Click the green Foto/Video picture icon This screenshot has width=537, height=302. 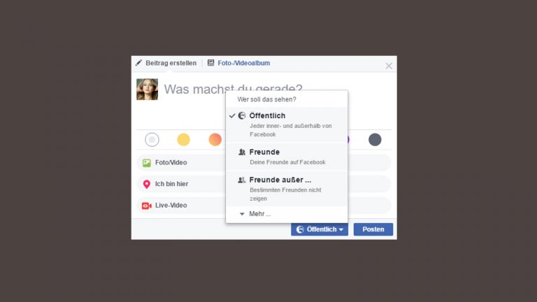coord(147,163)
